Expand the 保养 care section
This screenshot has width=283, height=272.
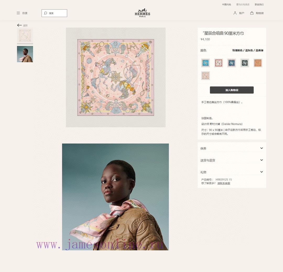232,148
